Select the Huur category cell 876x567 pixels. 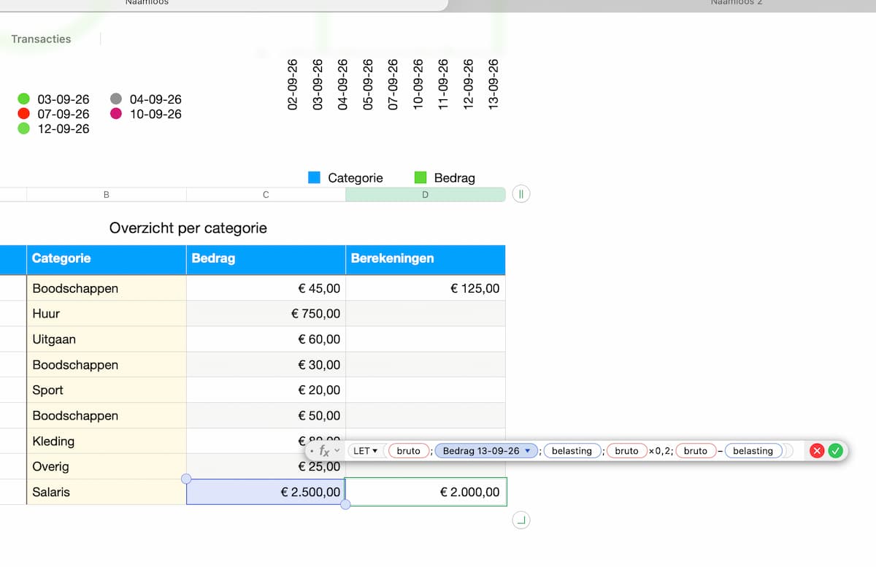click(107, 314)
